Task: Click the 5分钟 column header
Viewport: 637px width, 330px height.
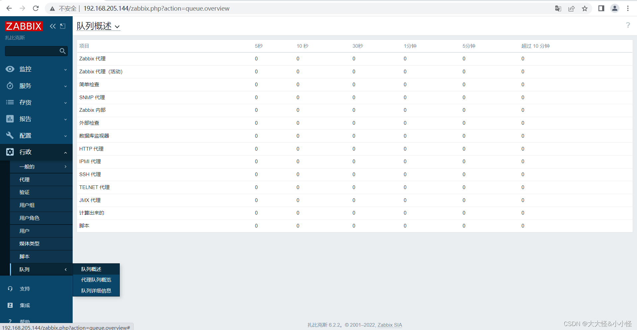Action: coord(469,46)
